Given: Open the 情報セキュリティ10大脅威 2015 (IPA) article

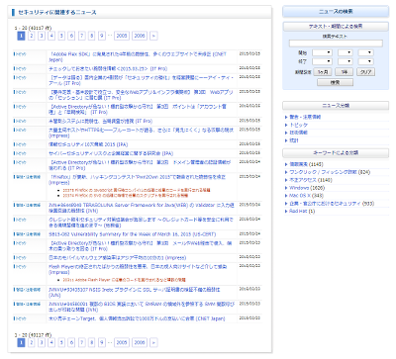Looking at the screenshot, I should pyautogui.click(x=88, y=144).
